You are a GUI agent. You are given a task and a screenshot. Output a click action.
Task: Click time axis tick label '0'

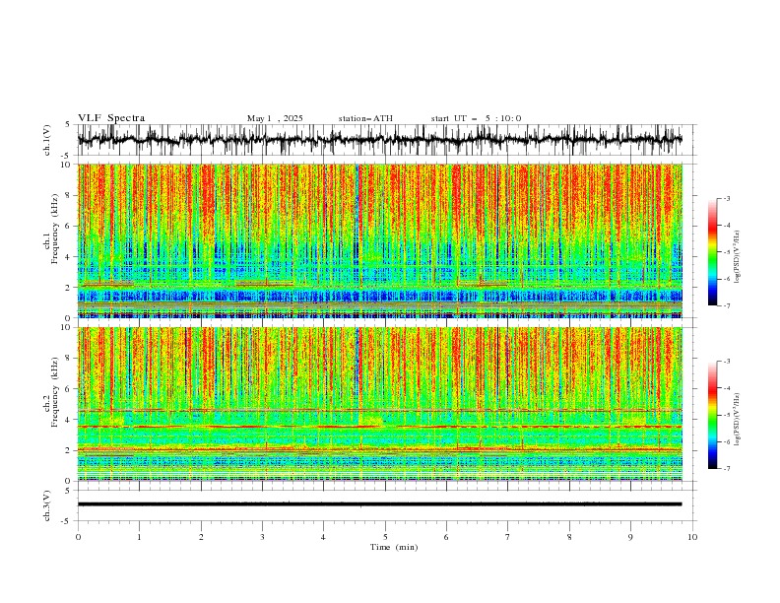coord(78,537)
